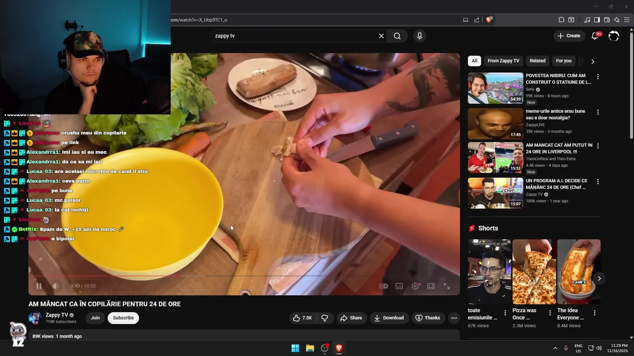Screen dimensions: 634x356
Task: Open options menu for LIVERPOOL video
Action: 598,146
